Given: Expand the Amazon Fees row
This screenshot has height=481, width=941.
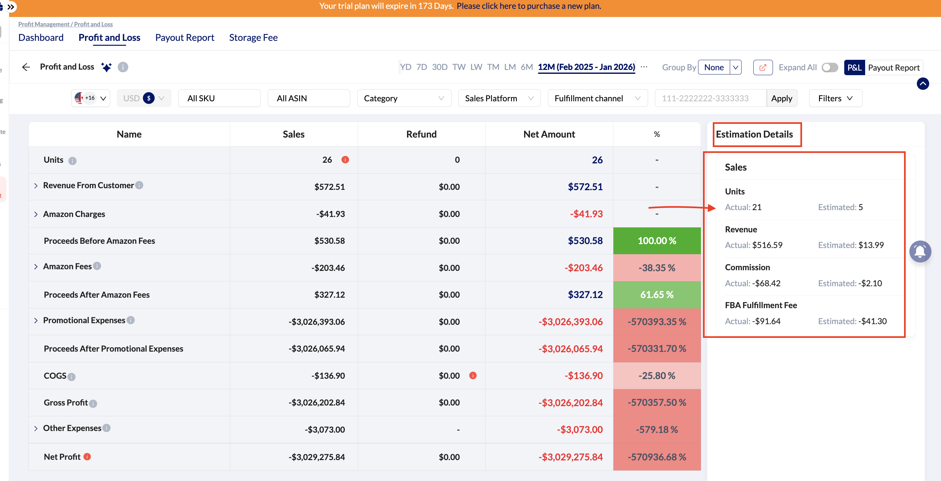Looking at the screenshot, I should tap(36, 267).
